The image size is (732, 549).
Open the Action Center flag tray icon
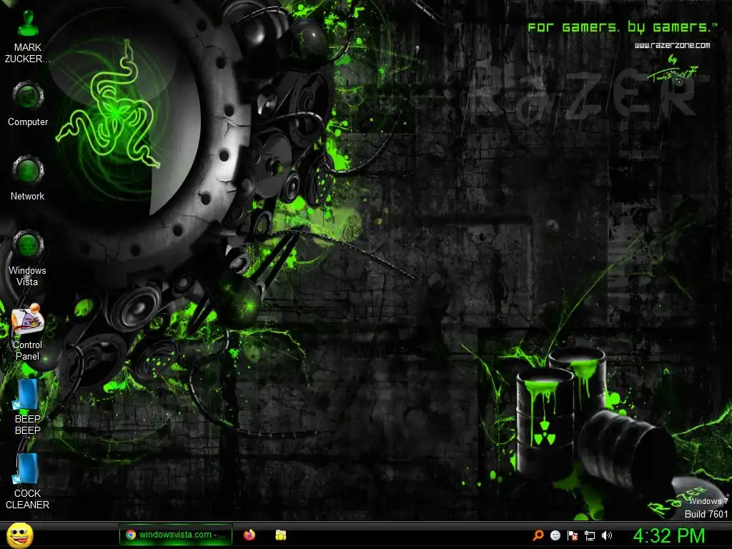[573, 535]
